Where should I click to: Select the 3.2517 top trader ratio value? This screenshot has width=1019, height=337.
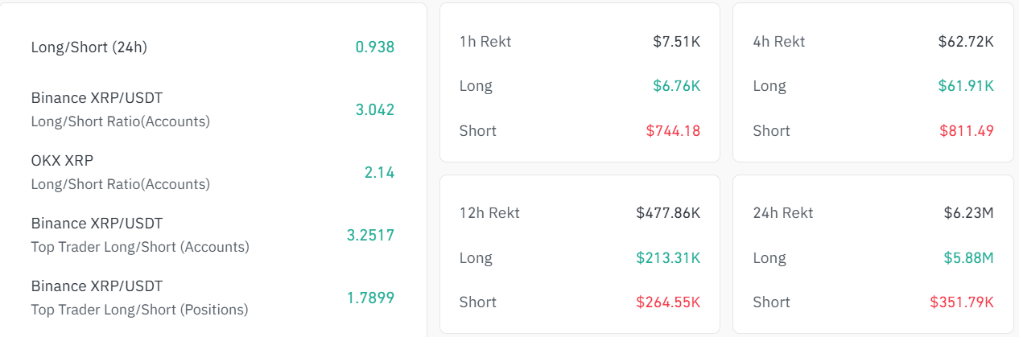(370, 235)
